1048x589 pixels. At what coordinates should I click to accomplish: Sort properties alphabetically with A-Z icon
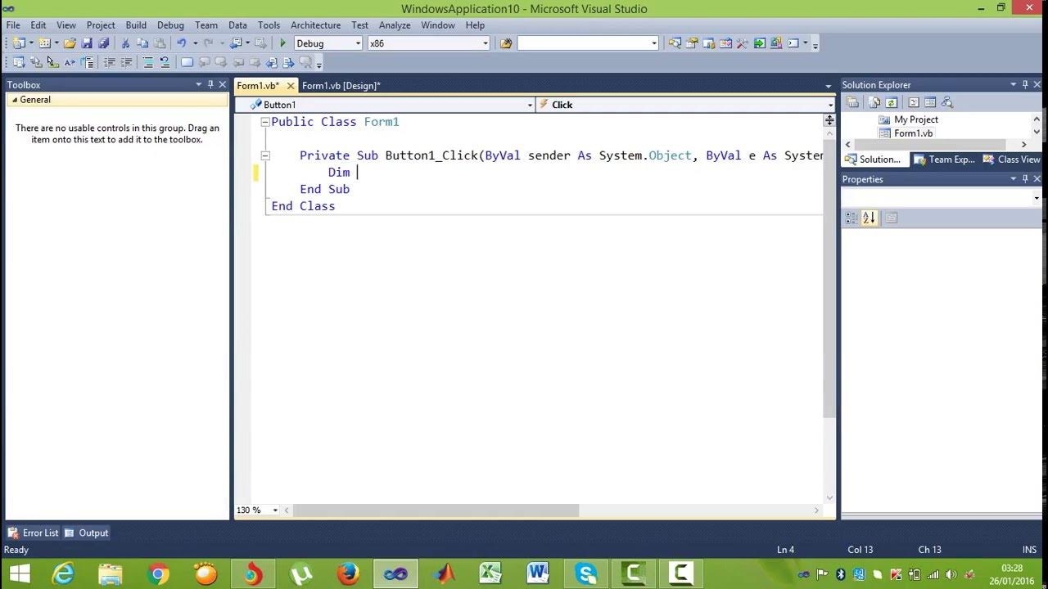(x=870, y=218)
